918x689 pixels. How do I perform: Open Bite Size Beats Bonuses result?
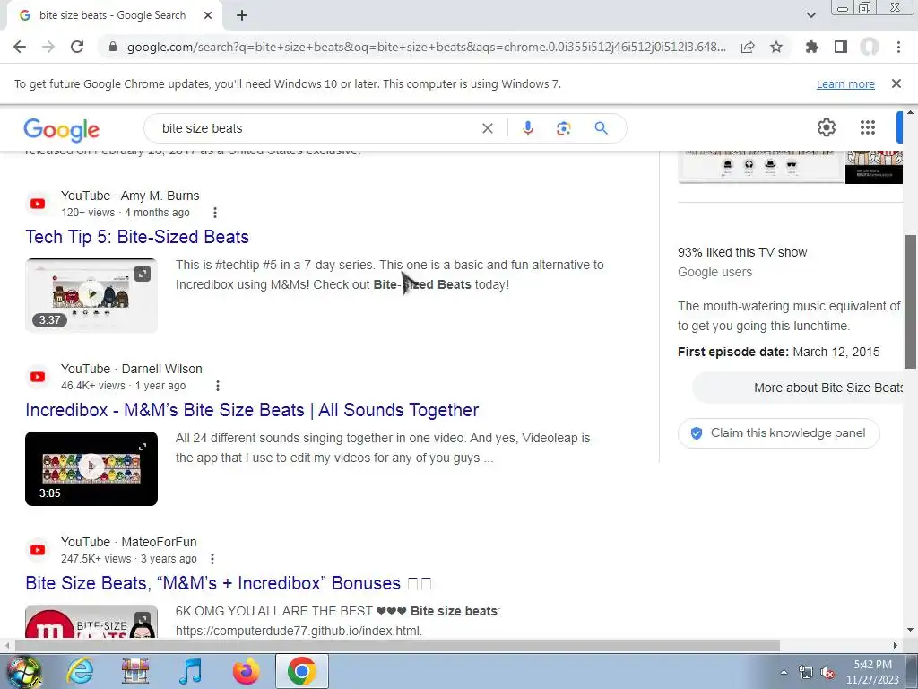click(229, 583)
